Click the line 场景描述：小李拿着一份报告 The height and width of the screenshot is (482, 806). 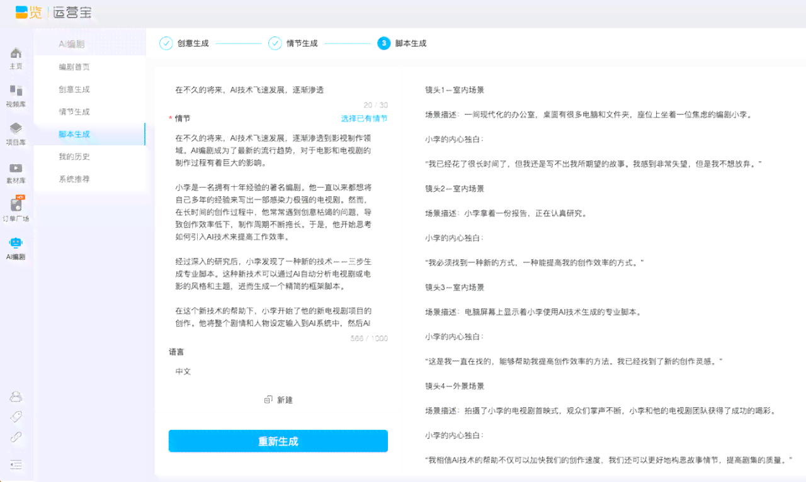[506, 213]
